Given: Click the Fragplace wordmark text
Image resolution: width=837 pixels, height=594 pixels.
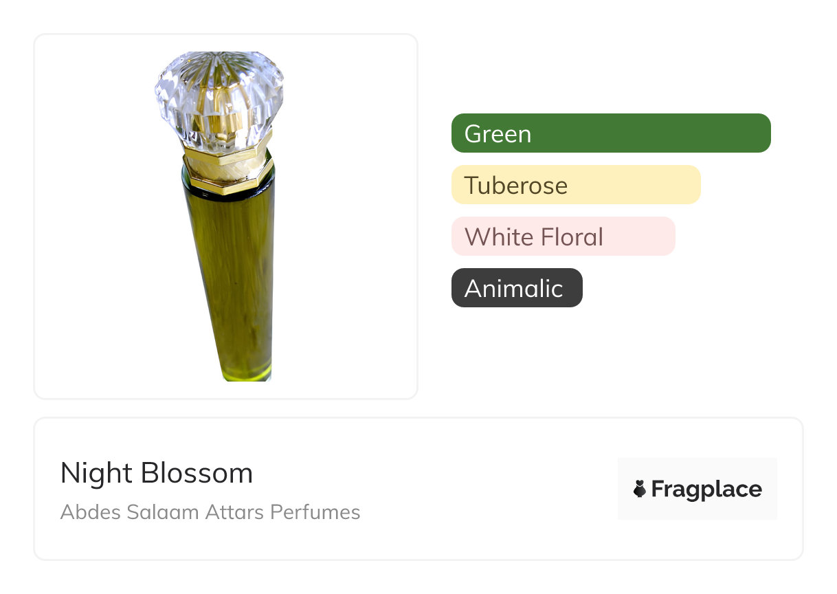Looking at the screenshot, I should tap(706, 489).
